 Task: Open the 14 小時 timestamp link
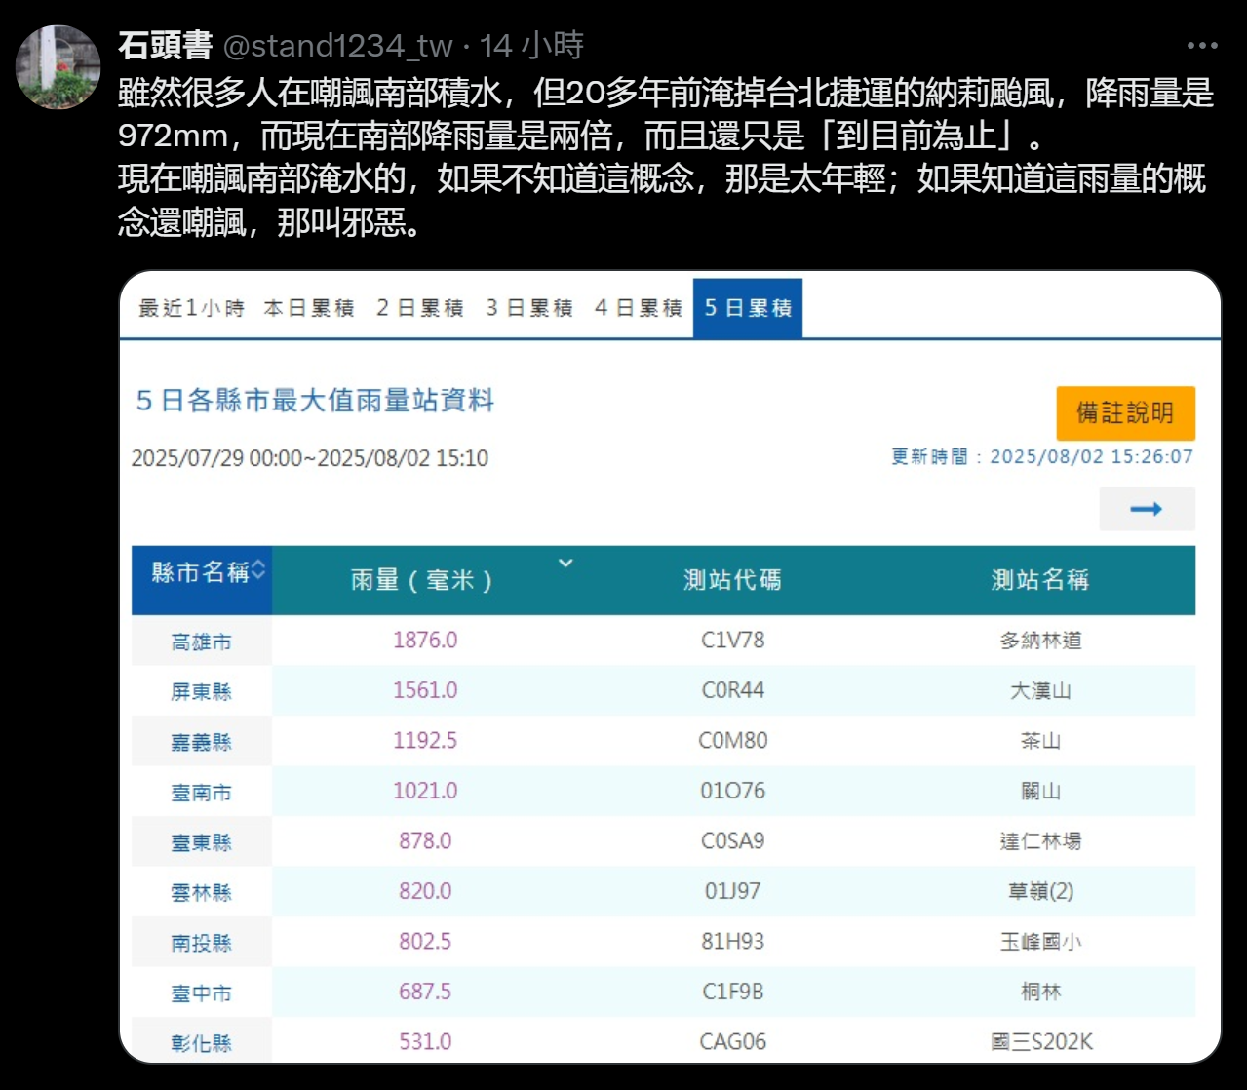pyautogui.click(x=531, y=46)
